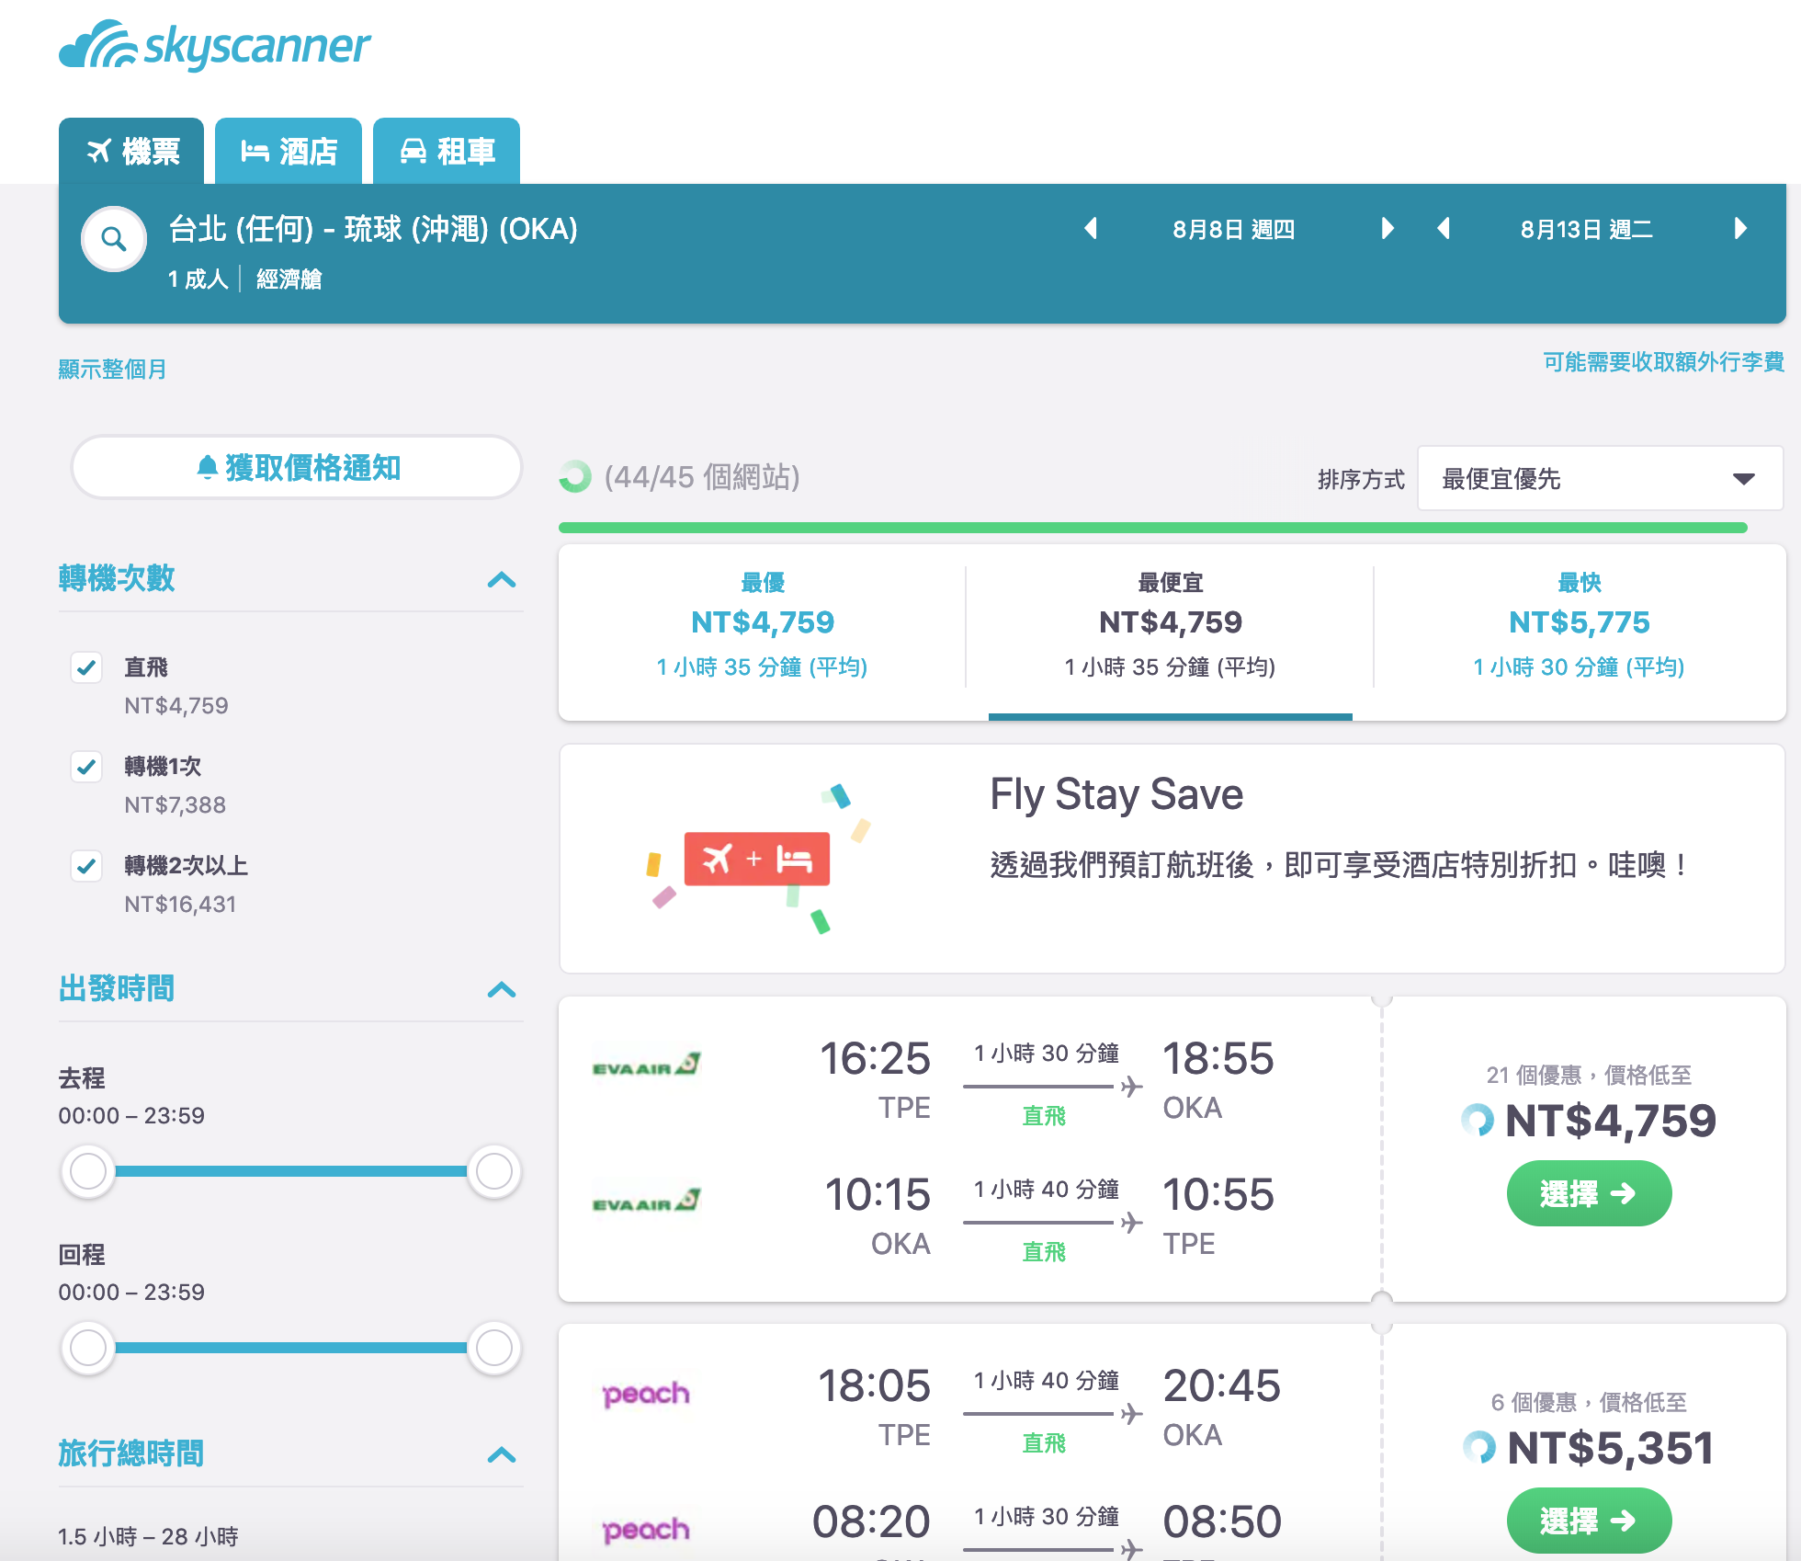Click the EVA Air logo for 10:15 flight
Screen dimensions: 1801x1561
(x=647, y=1202)
